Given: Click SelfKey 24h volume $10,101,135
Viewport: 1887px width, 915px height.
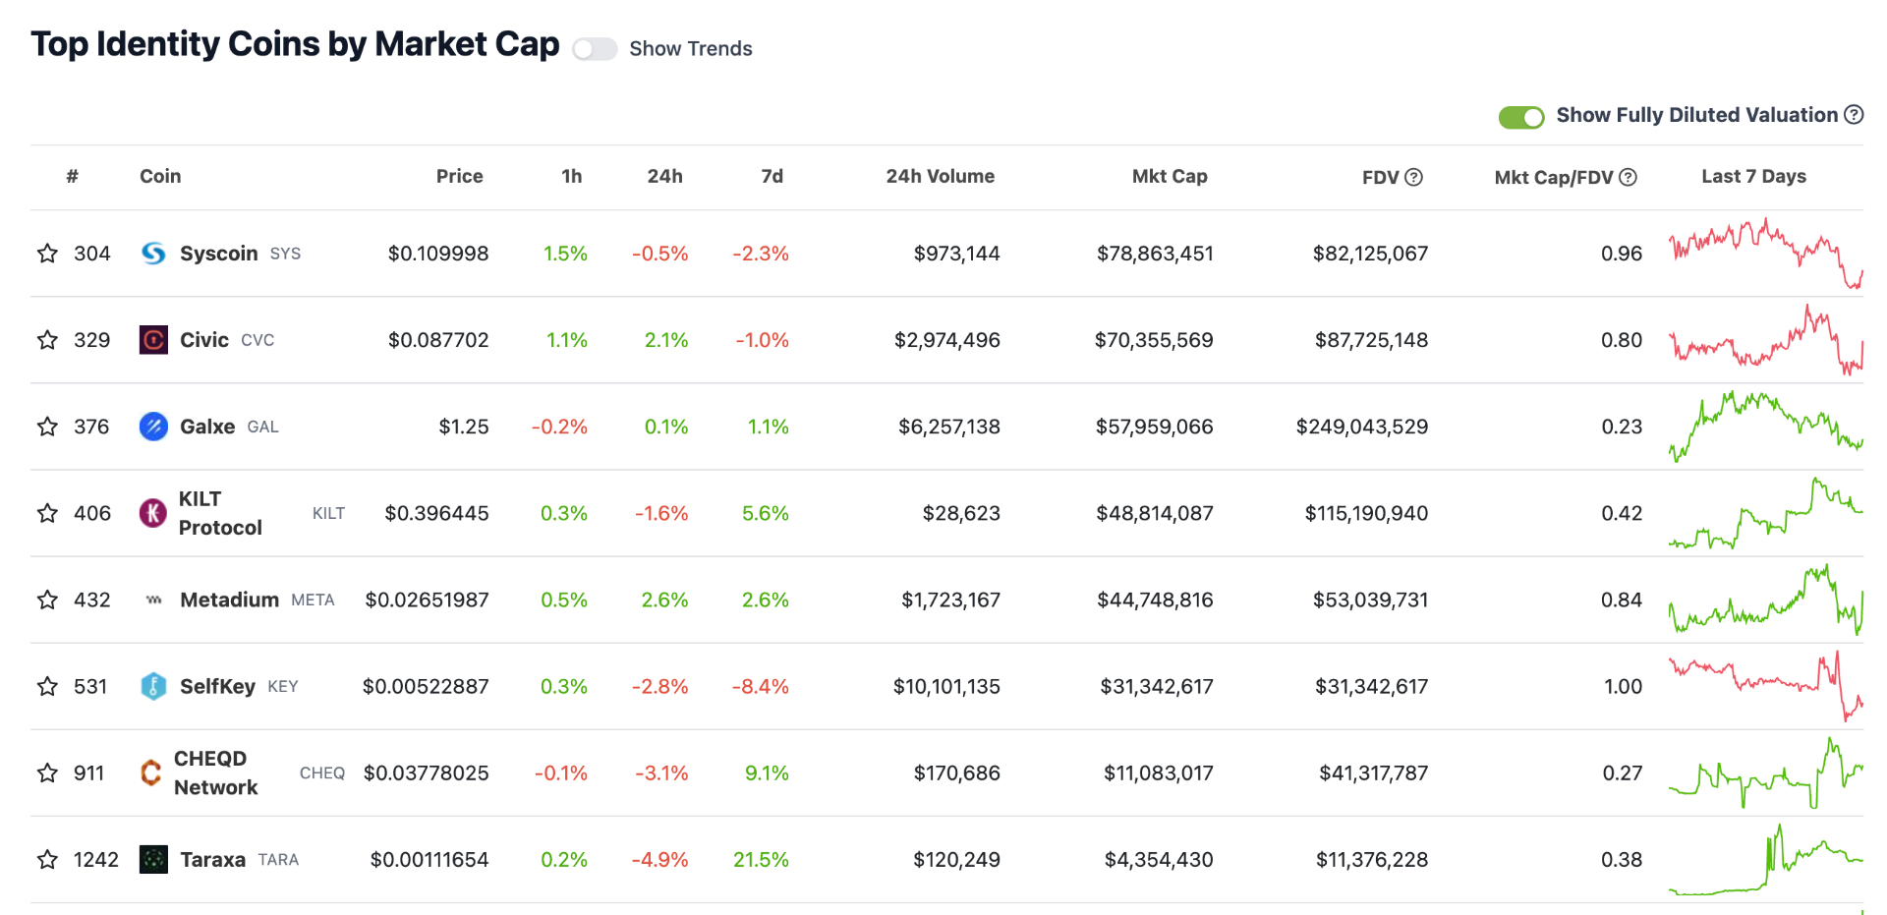Looking at the screenshot, I should click(x=946, y=686).
